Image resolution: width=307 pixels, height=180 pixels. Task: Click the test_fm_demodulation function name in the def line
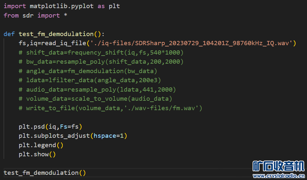(56, 34)
